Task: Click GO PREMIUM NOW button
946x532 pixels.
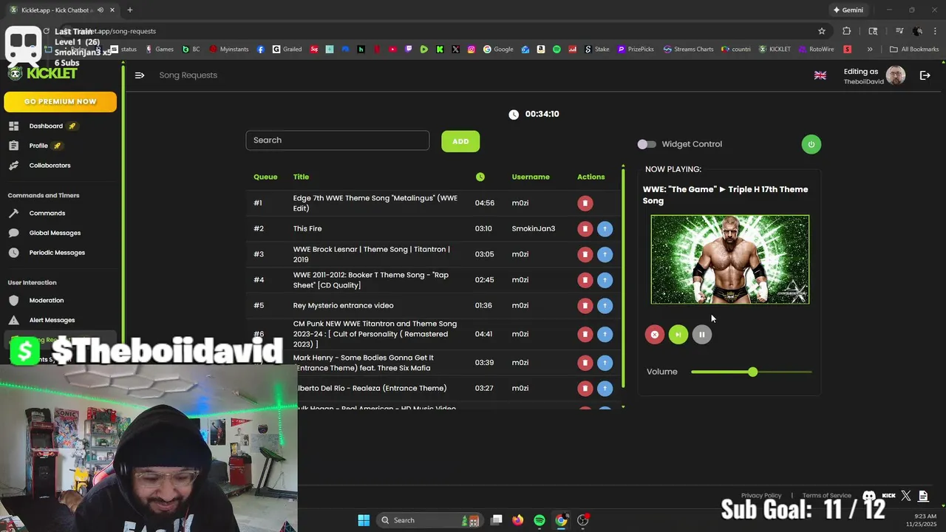Action: pyautogui.click(x=60, y=102)
